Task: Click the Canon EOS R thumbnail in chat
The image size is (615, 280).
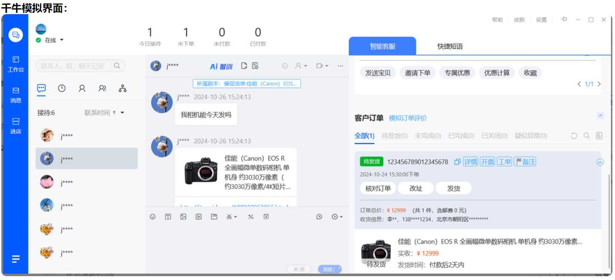Action: pos(201,171)
